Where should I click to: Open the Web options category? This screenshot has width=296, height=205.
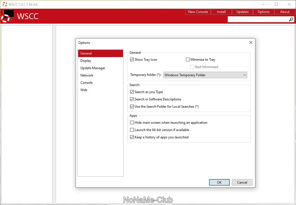(x=101, y=90)
